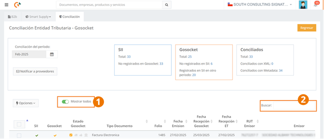Open Conciliados con Metadata 34 link
325x139 pixels.
pos(281,70)
